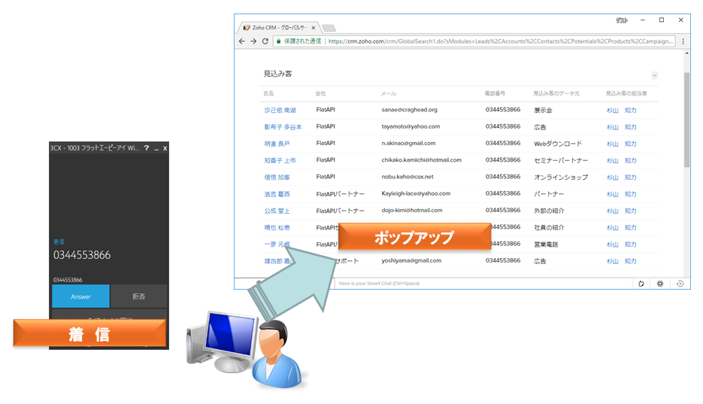This screenshot has width=703, height=404.
Task: Click email n.akinao@gmail.com
Action: 408,143
